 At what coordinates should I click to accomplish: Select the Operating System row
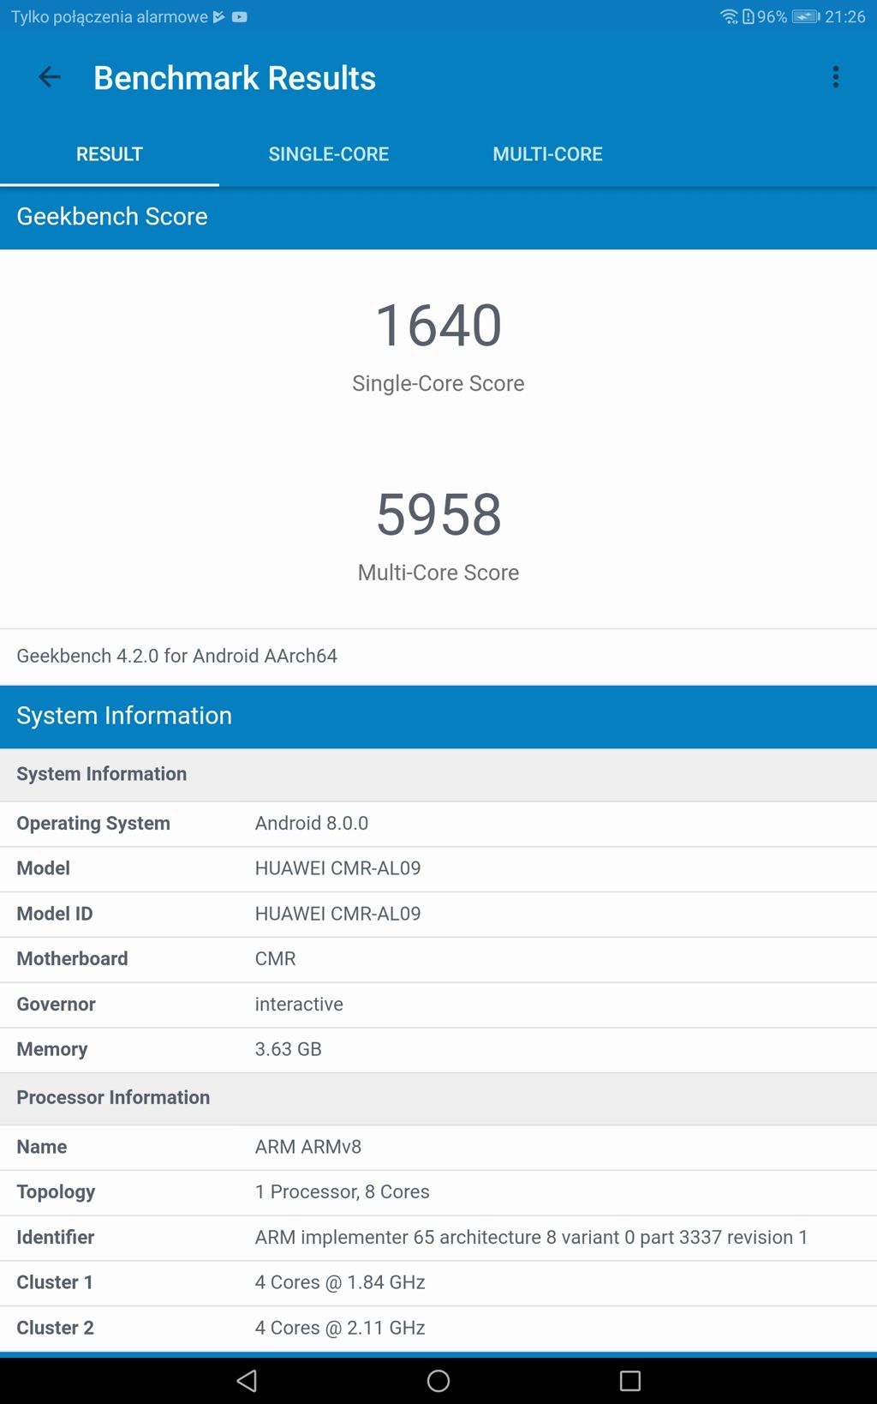[438, 824]
